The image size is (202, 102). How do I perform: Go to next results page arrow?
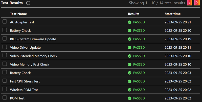pos(197,3)
